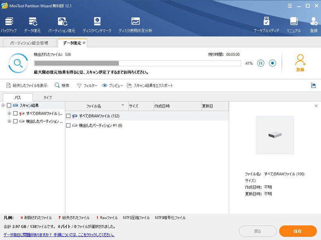Sort by サイズ column header
The image size is (321, 240).
141,106
